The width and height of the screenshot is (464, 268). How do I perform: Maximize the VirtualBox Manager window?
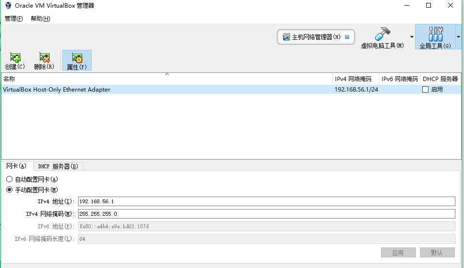coord(428,5)
